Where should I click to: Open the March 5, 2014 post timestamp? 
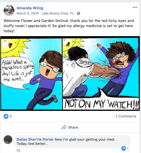click(x=27, y=13)
